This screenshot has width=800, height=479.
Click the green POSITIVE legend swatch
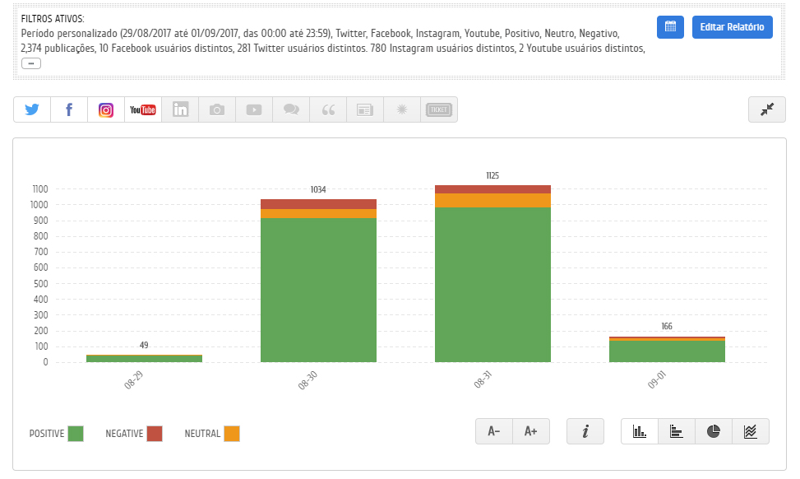pyautogui.click(x=76, y=434)
